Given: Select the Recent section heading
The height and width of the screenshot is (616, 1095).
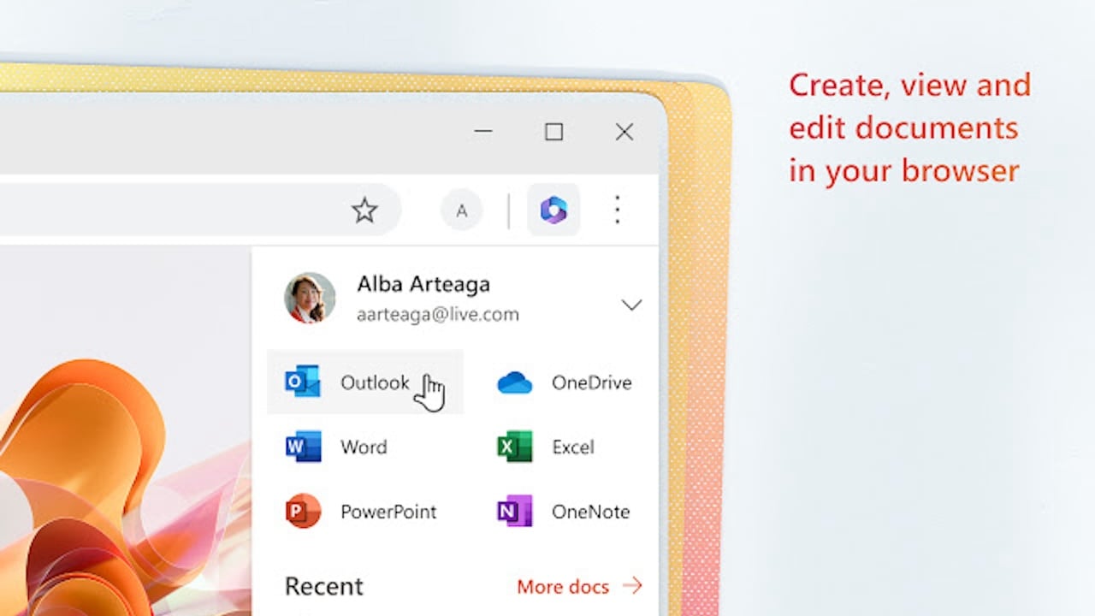Looking at the screenshot, I should (323, 586).
